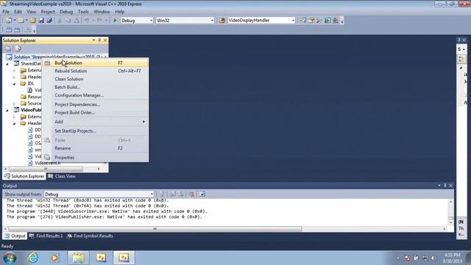Click the Extension Manager toolbar icon

(336, 21)
